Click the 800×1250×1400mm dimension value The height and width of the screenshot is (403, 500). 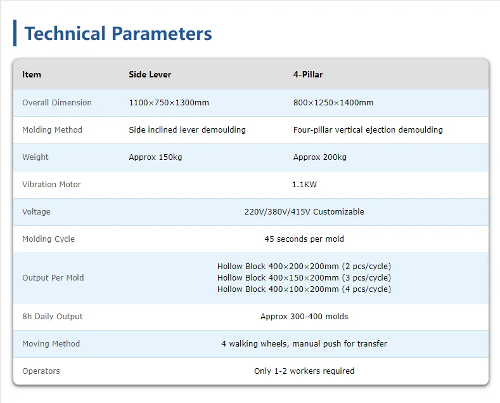(x=333, y=103)
